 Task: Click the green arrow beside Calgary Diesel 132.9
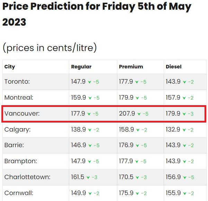click(x=184, y=130)
